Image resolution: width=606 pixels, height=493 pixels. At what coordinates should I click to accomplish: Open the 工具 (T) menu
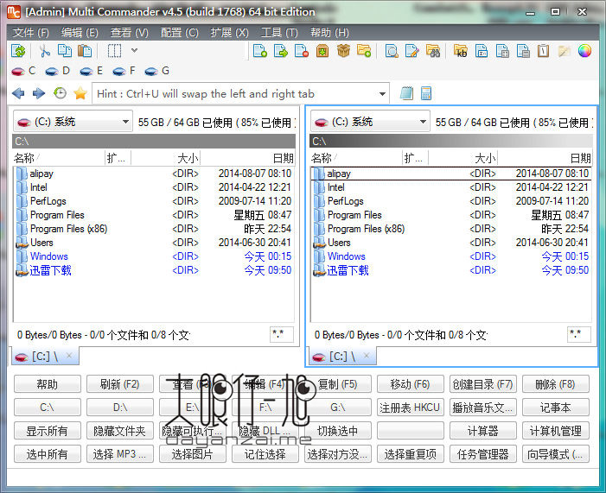pyautogui.click(x=279, y=33)
